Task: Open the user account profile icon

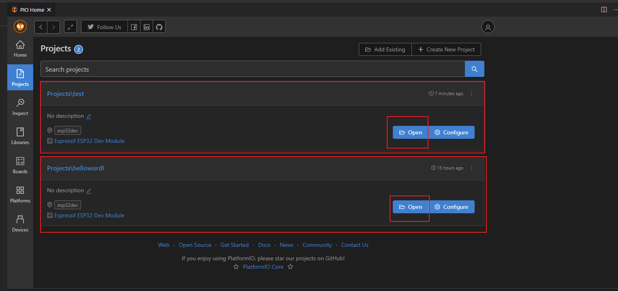Action: tap(488, 27)
